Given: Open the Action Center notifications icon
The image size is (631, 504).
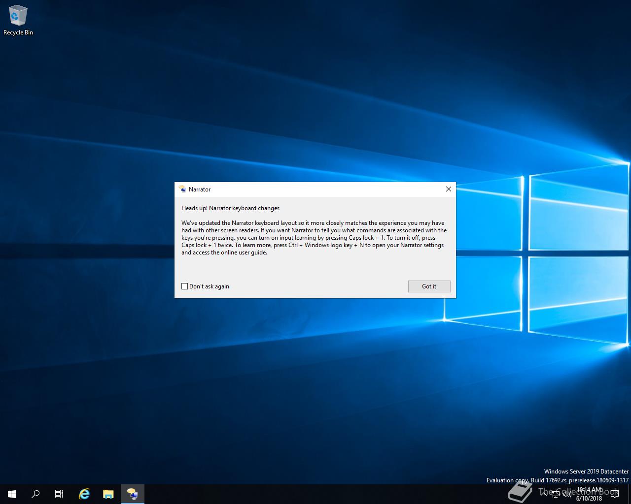Looking at the screenshot, I should 615,494.
